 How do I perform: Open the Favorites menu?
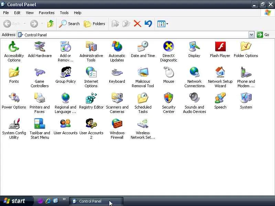[x=46, y=13]
